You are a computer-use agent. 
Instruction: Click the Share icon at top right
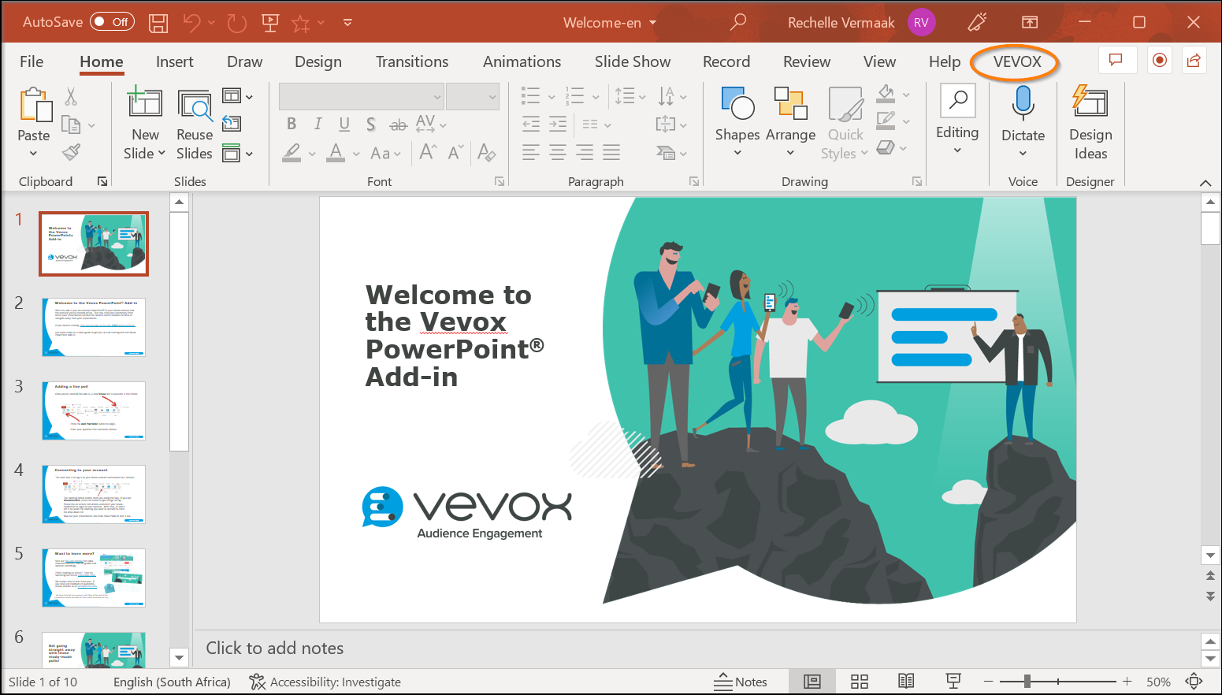tap(1194, 61)
